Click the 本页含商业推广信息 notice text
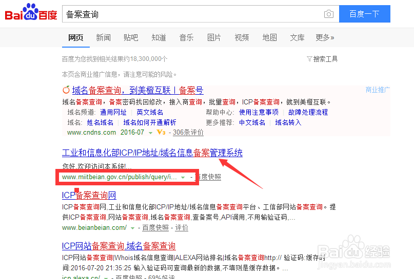This screenshot has height=279, width=414. click(119, 75)
